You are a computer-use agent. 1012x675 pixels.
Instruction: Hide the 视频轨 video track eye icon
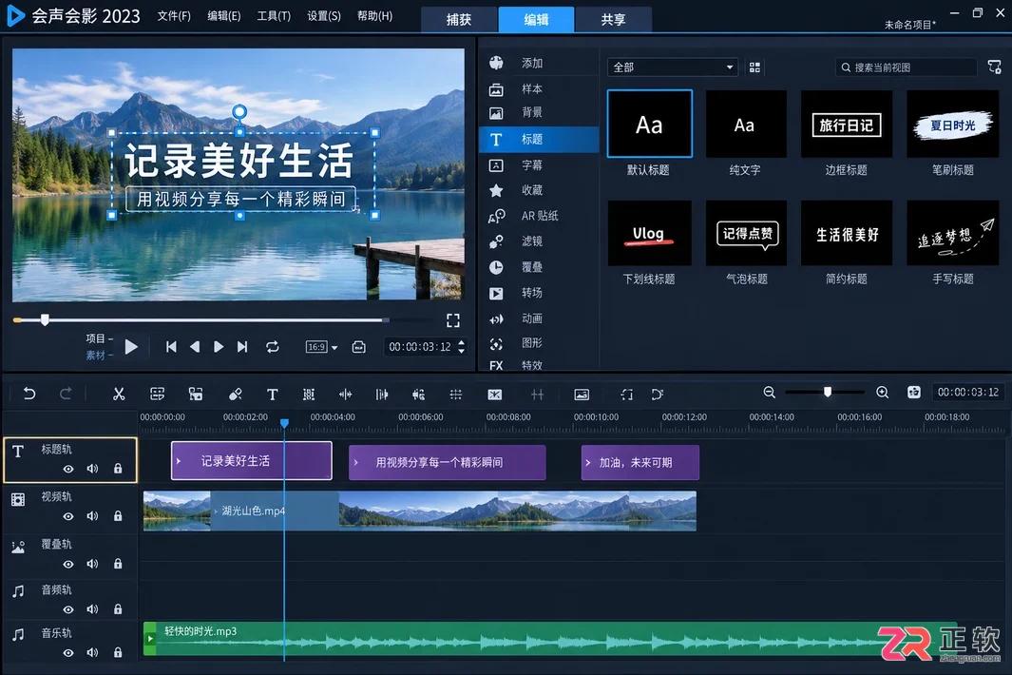tap(67, 516)
